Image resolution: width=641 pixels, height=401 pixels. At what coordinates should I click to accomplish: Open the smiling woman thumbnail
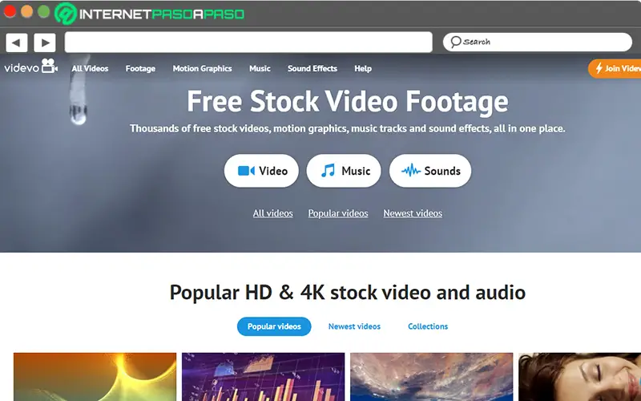[x=579, y=377]
